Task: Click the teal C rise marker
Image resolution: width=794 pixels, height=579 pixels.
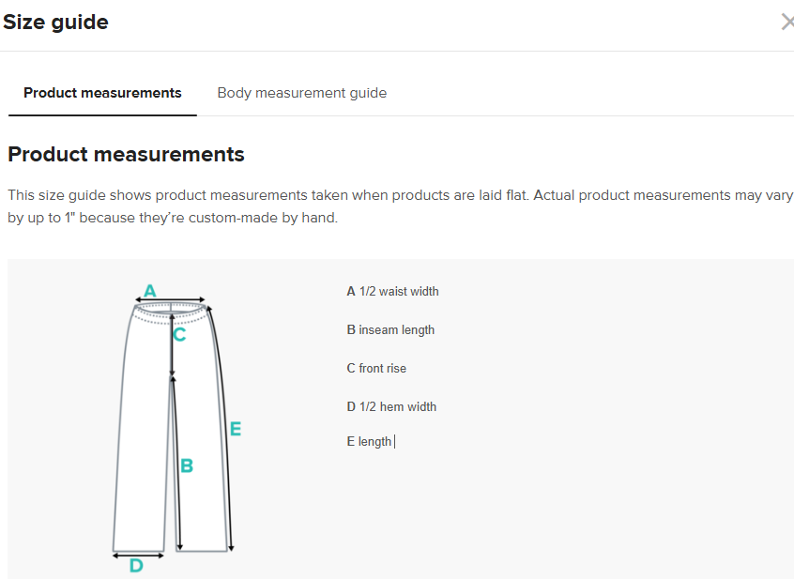Action: (180, 333)
